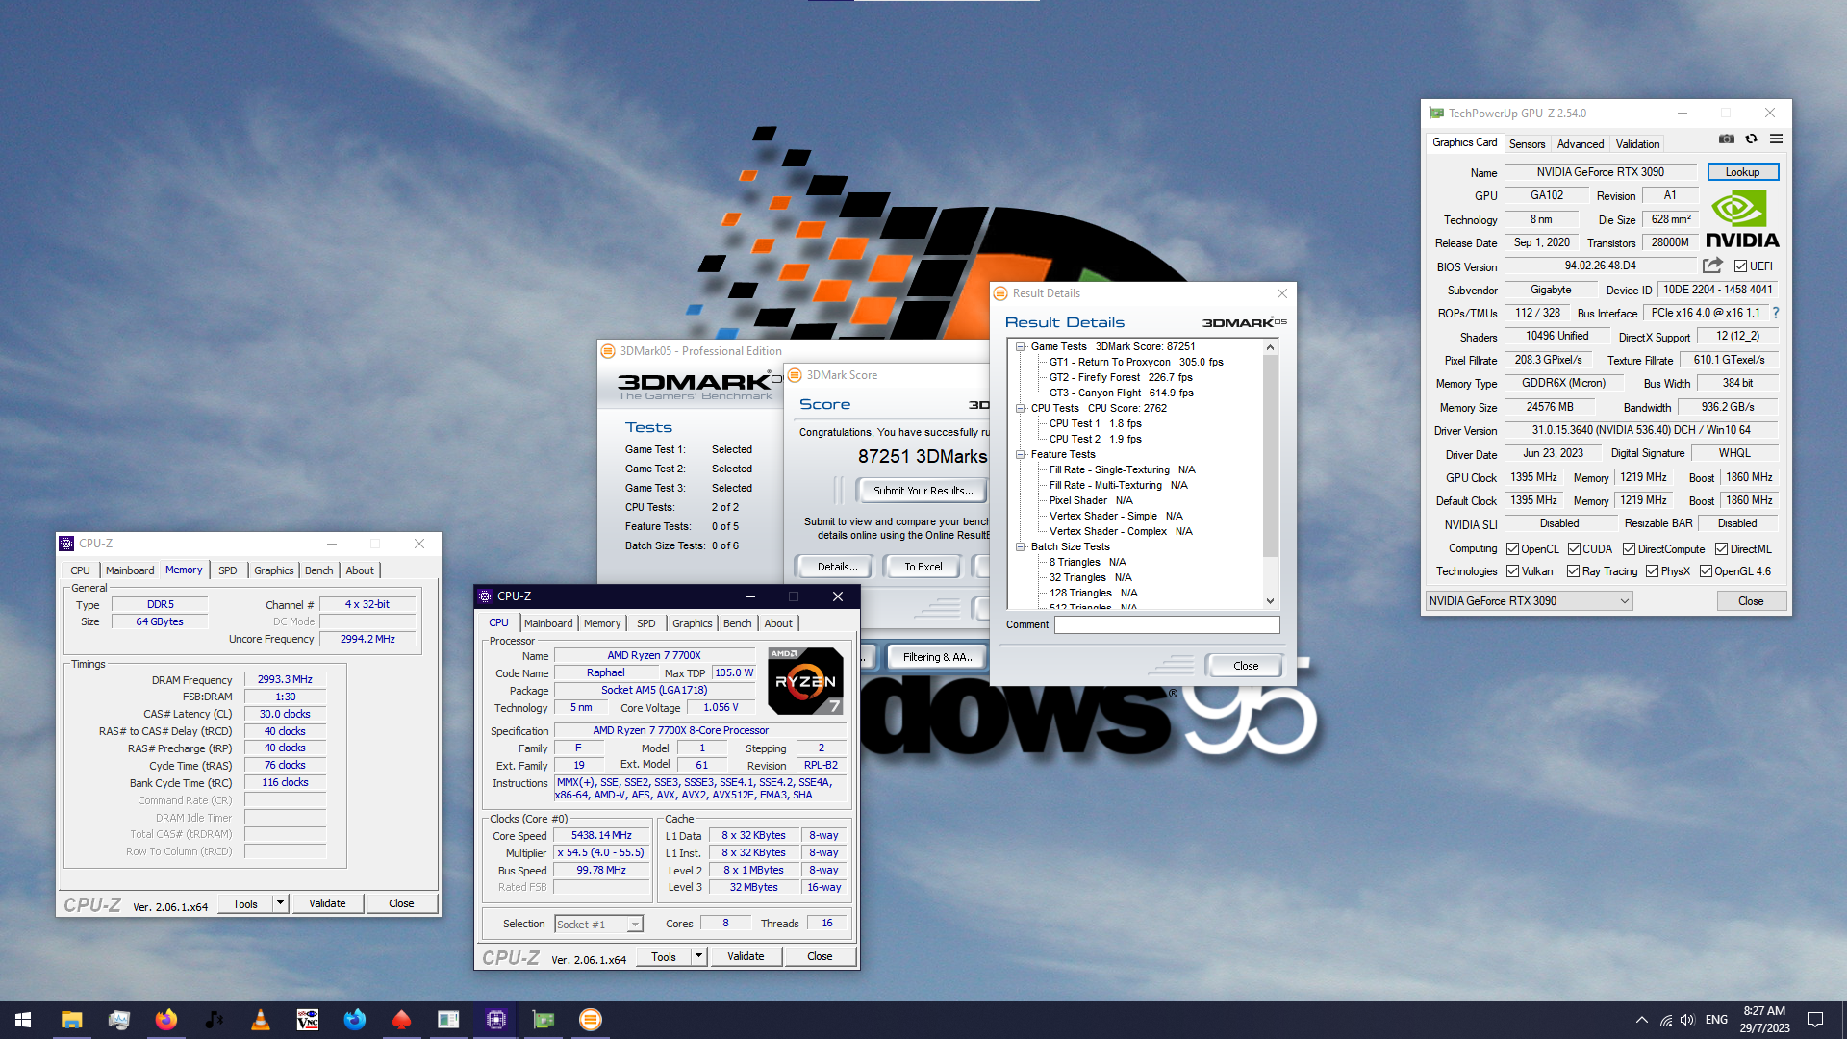Open the VNC viewer taskbar icon
Image resolution: width=1847 pixels, height=1039 pixels.
tap(307, 1020)
